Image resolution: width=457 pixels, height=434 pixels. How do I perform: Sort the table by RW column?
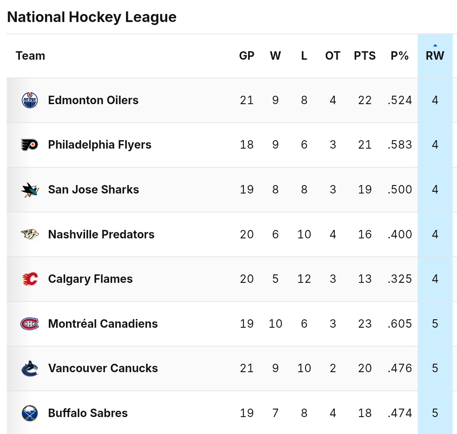pyautogui.click(x=435, y=56)
